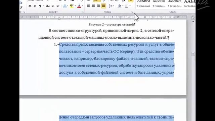The height and width of the screenshot is (121, 215).
Task: Click line 'ционной системе отдельной машины'
Action: (104, 37)
